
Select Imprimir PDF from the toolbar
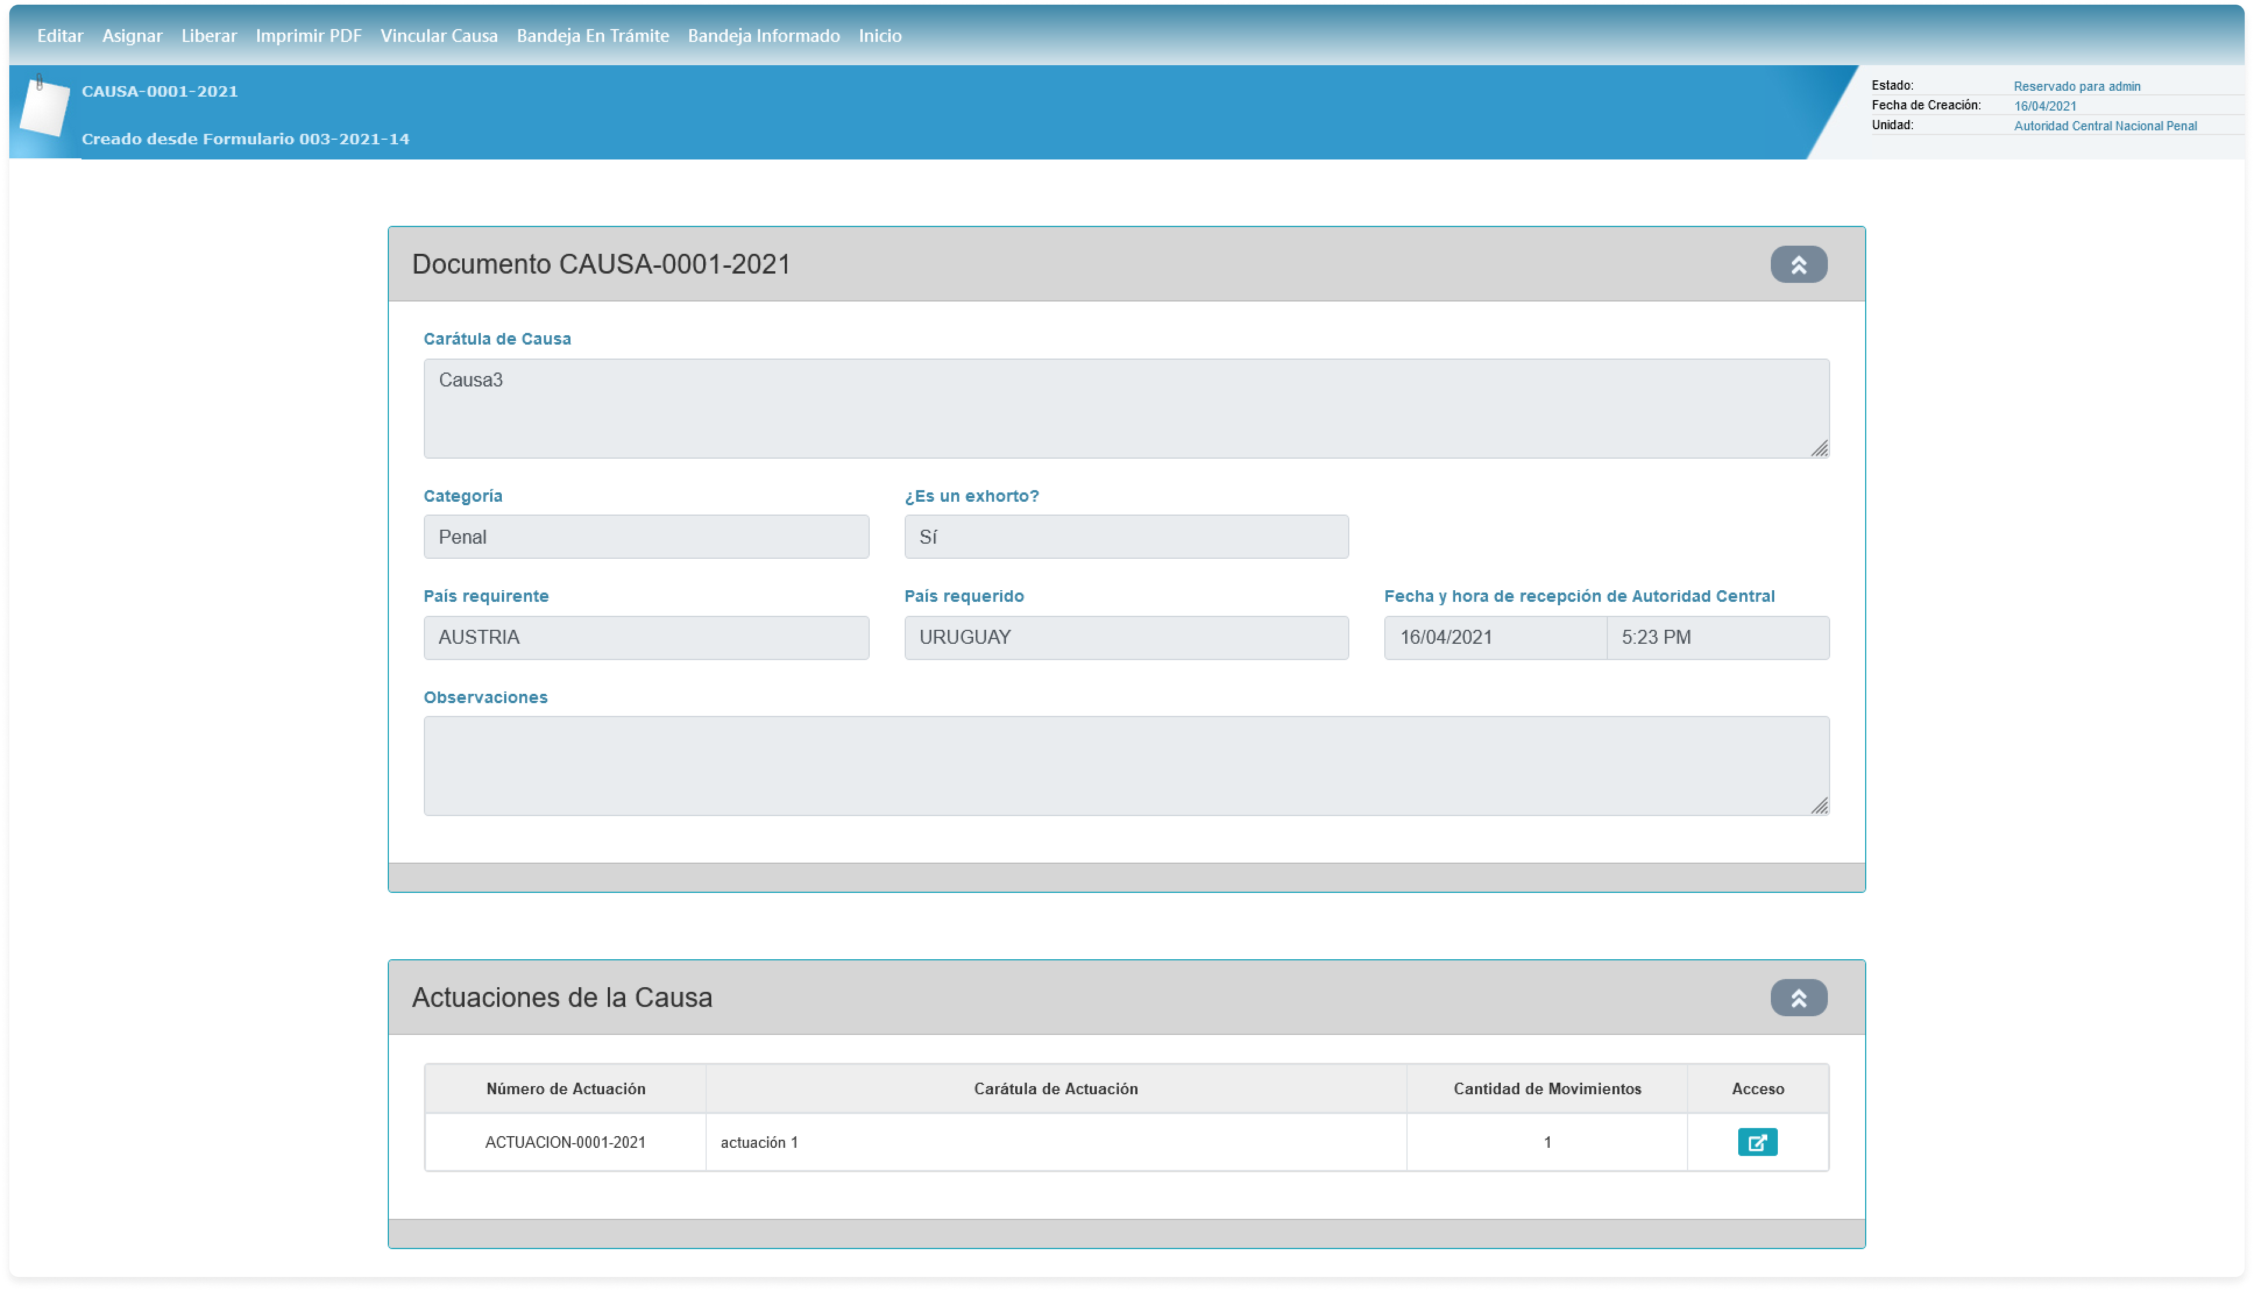point(309,36)
